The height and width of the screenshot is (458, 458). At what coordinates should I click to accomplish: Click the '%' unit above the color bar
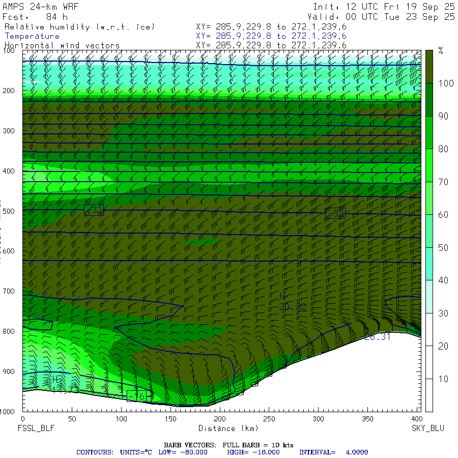click(x=441, y=50)
